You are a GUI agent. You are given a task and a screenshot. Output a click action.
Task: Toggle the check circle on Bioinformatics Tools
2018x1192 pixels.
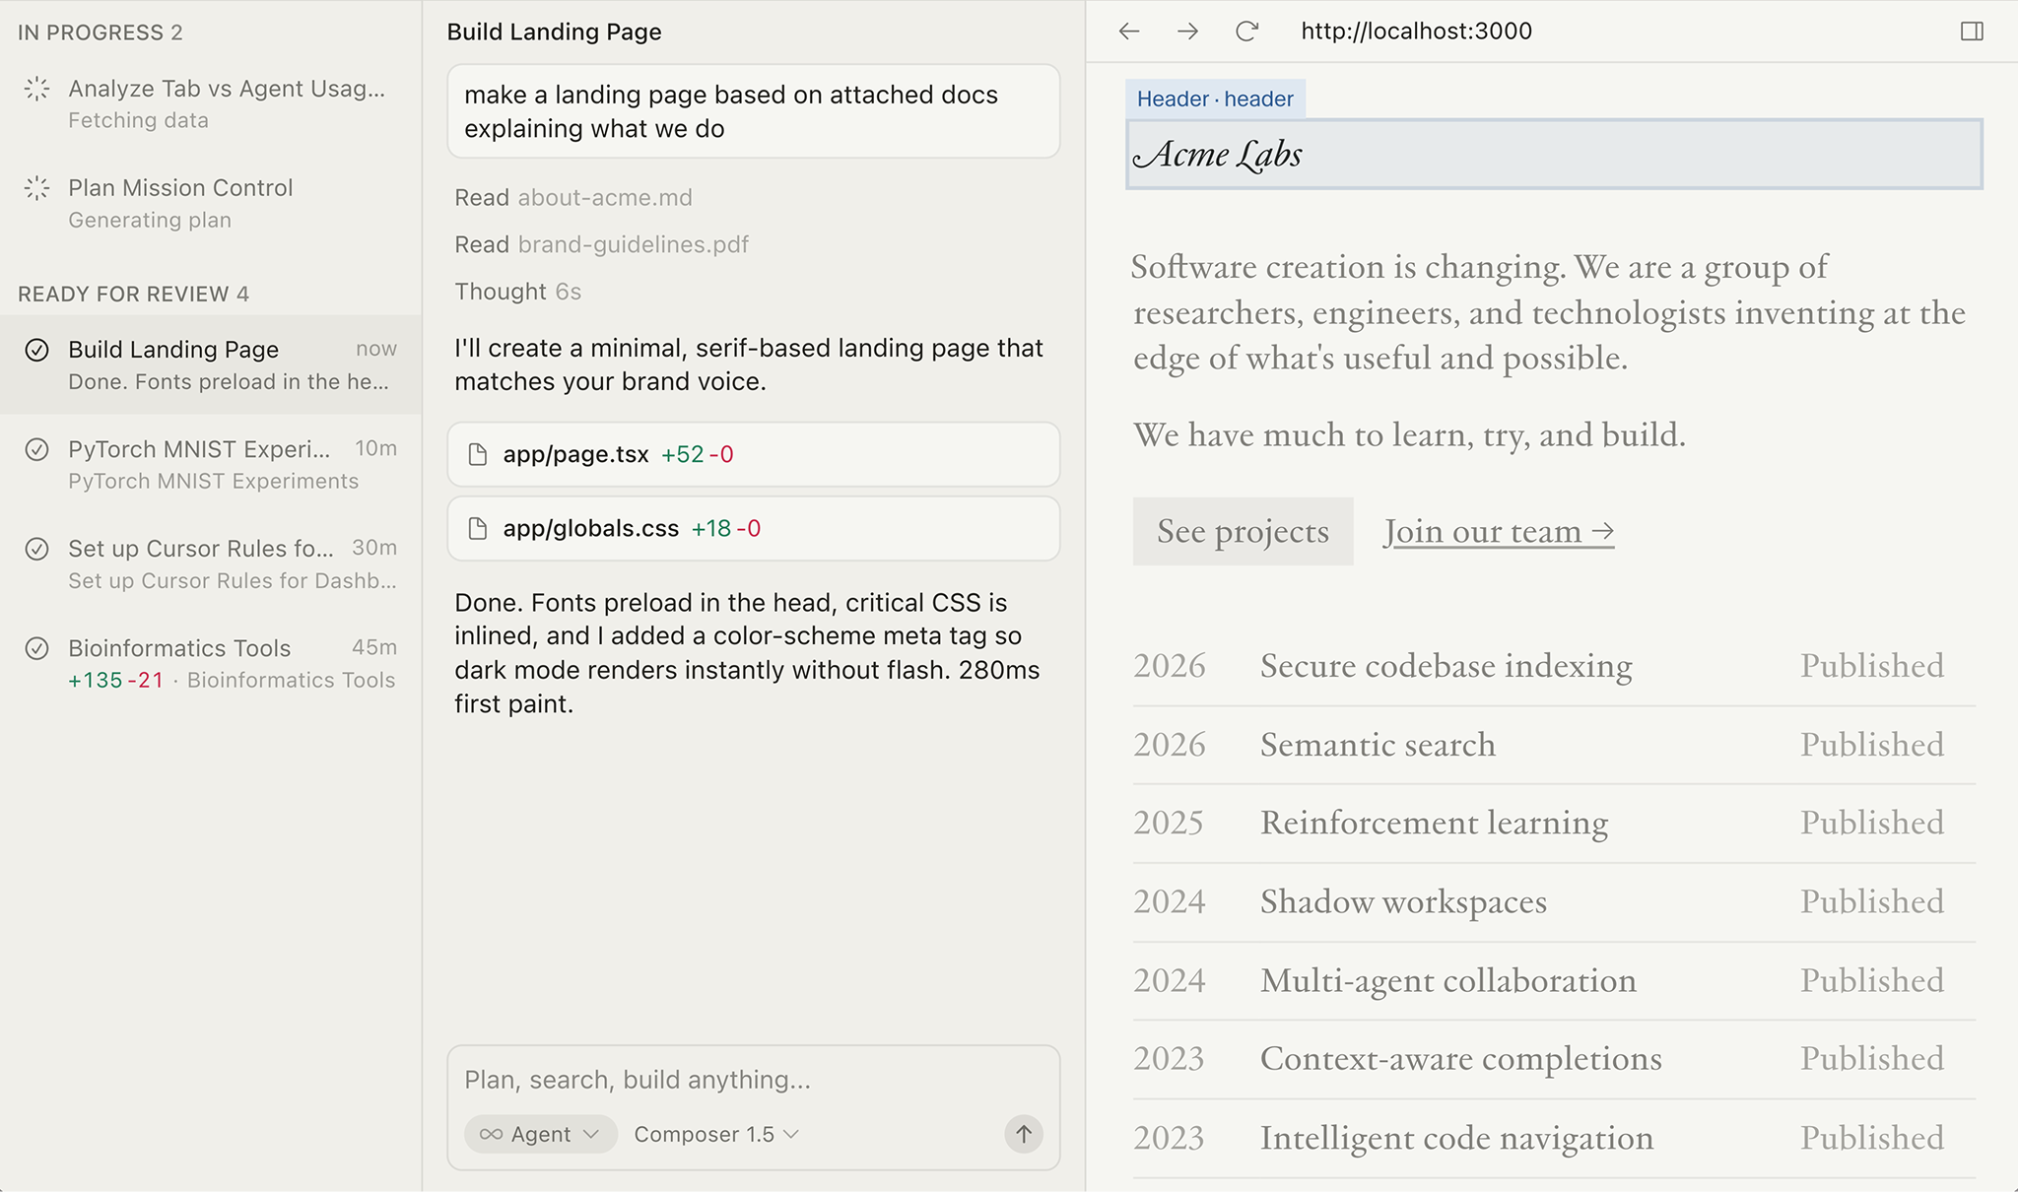(x=36, y=648)
